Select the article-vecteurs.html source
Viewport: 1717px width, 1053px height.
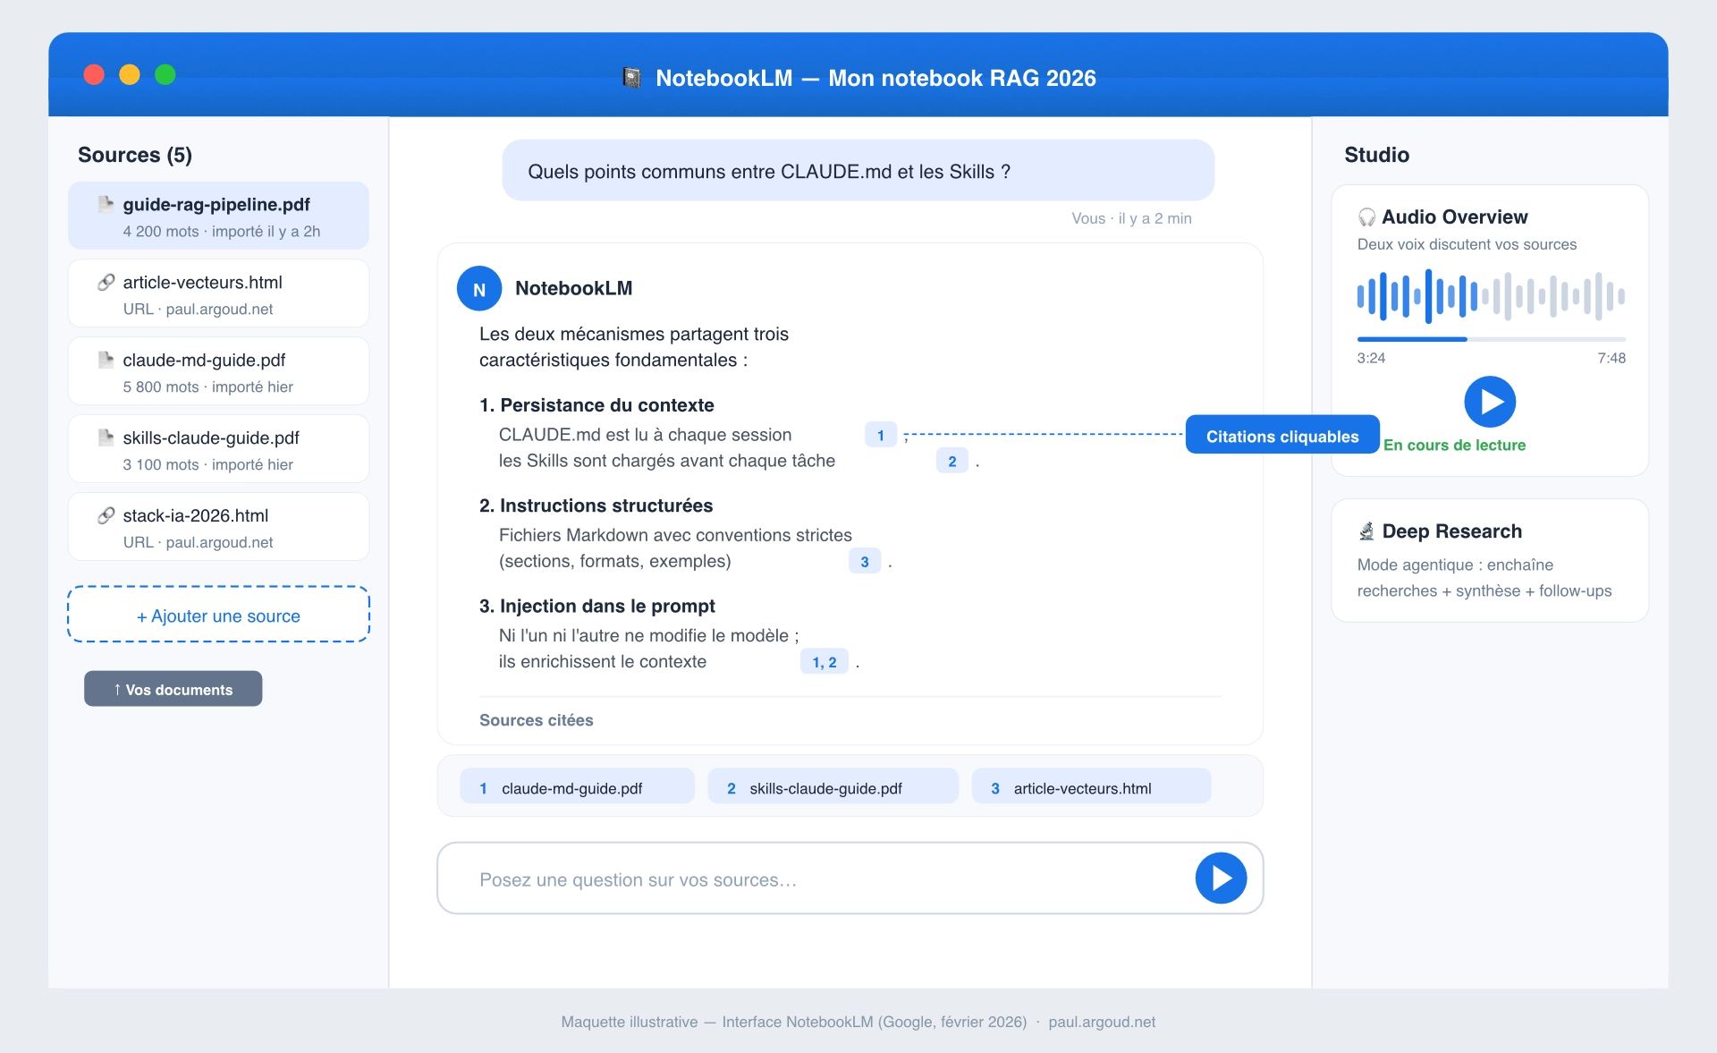click(218, 293)
